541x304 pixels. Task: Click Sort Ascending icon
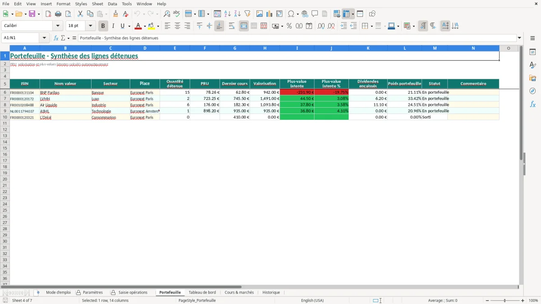pyautogui.click(x=228, y=14)
